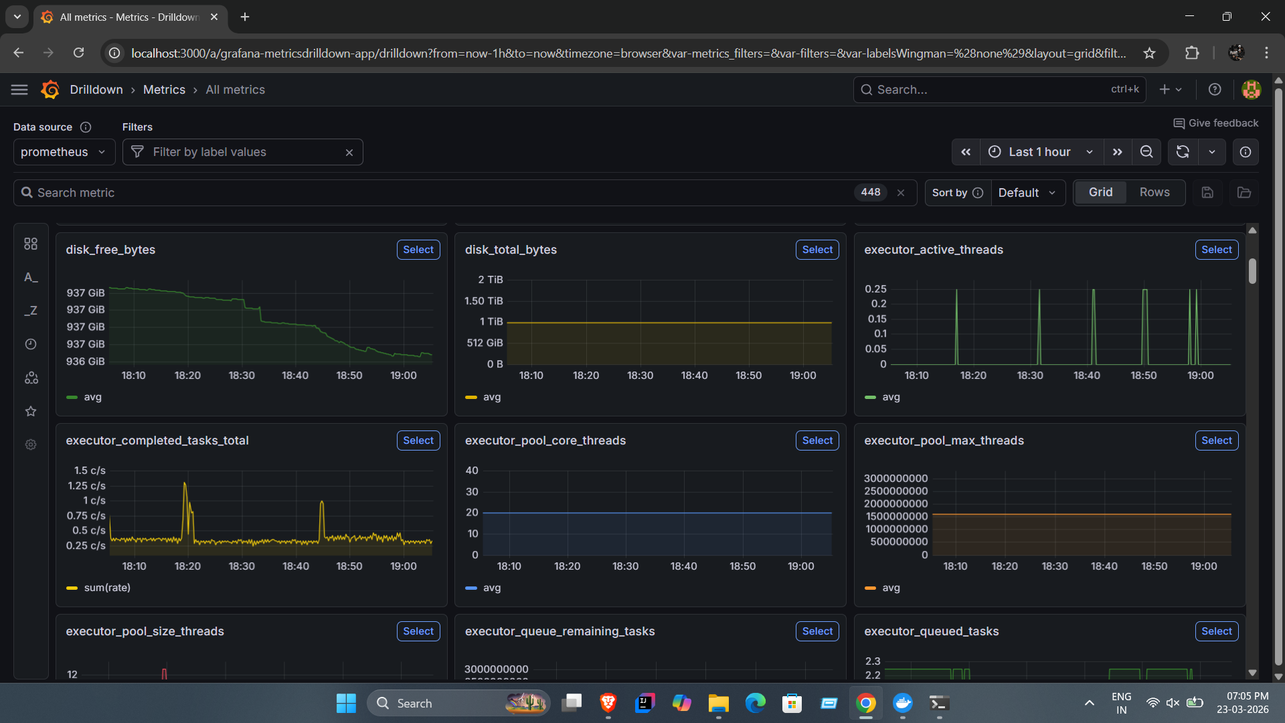The width and height of the screenshot is (1285, 723).
Task: Click the yellow sum(rate) legend swatch
Action: 72,588
